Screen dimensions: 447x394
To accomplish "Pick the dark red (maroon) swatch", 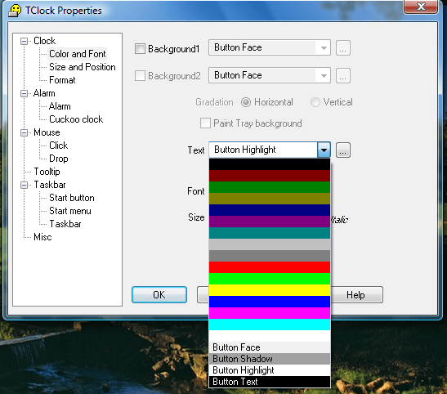I will click(x=270, y=176).
